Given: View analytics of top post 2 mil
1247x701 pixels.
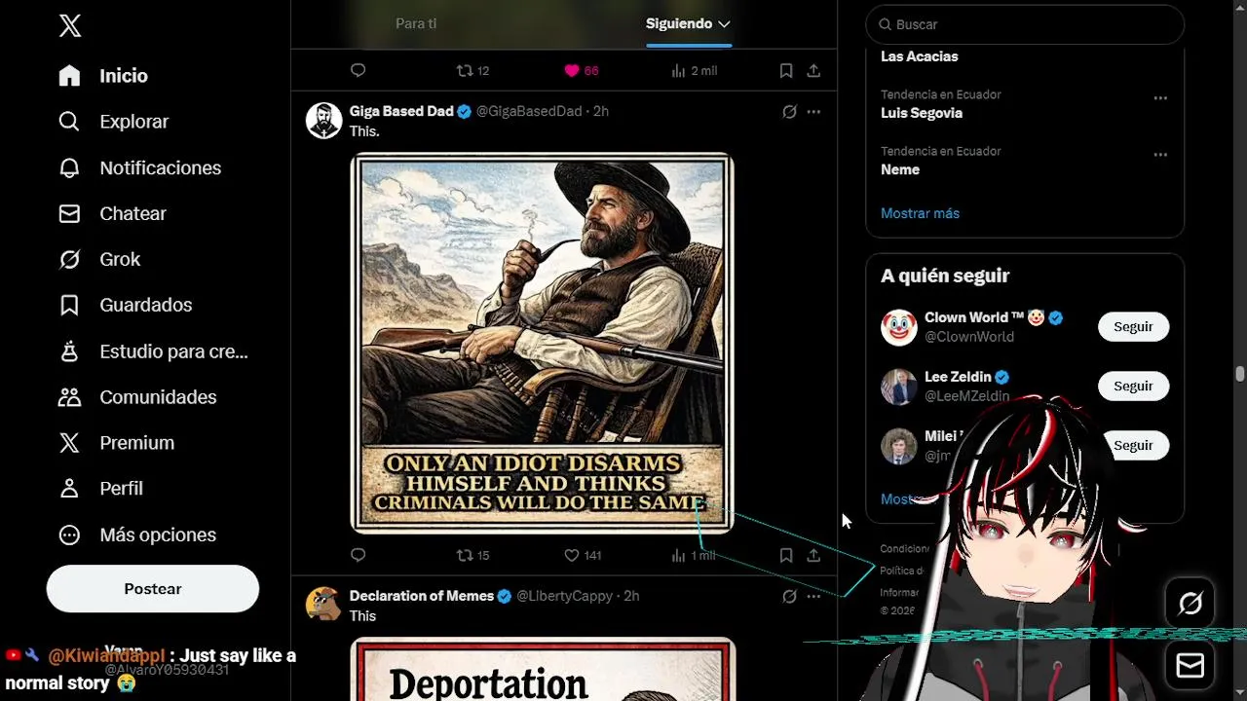Looking at the screenshot, I should click(x=694, y=70).
